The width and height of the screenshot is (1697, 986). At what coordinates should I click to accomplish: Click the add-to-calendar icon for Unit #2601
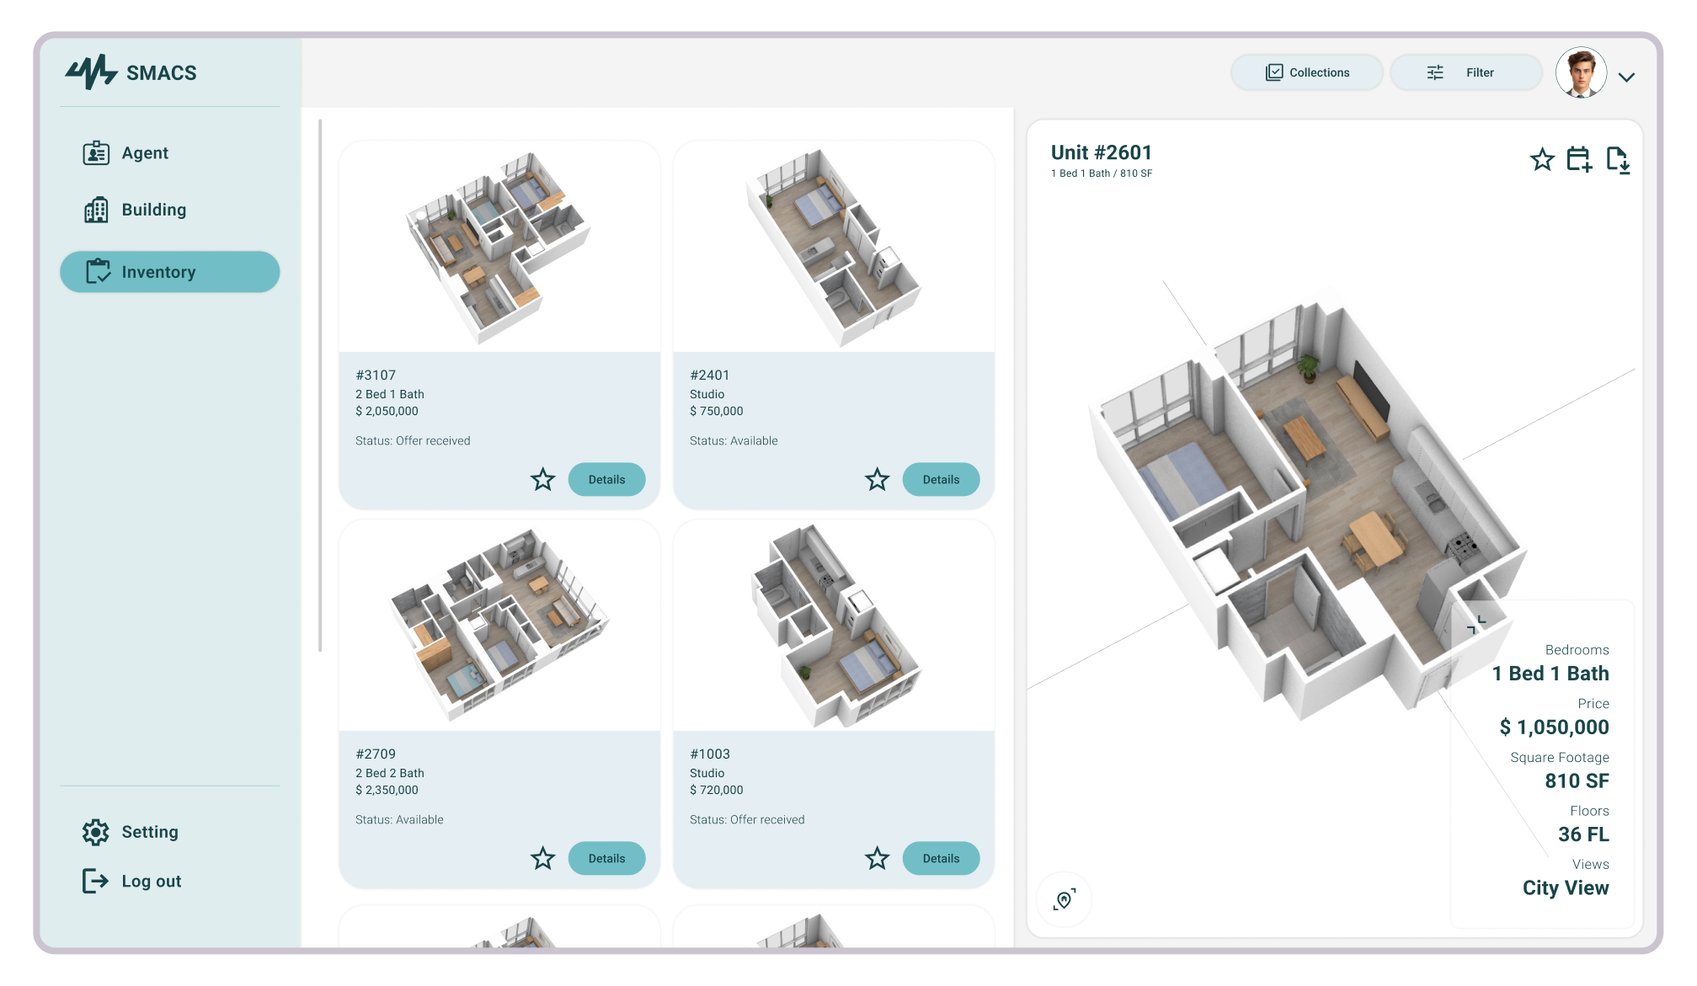pos(1579,159)
